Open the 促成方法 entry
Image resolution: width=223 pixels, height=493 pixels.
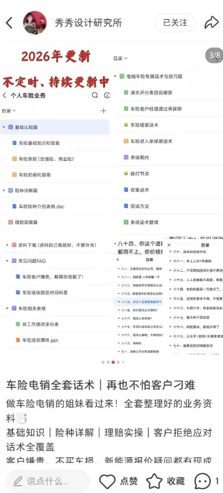140,206
